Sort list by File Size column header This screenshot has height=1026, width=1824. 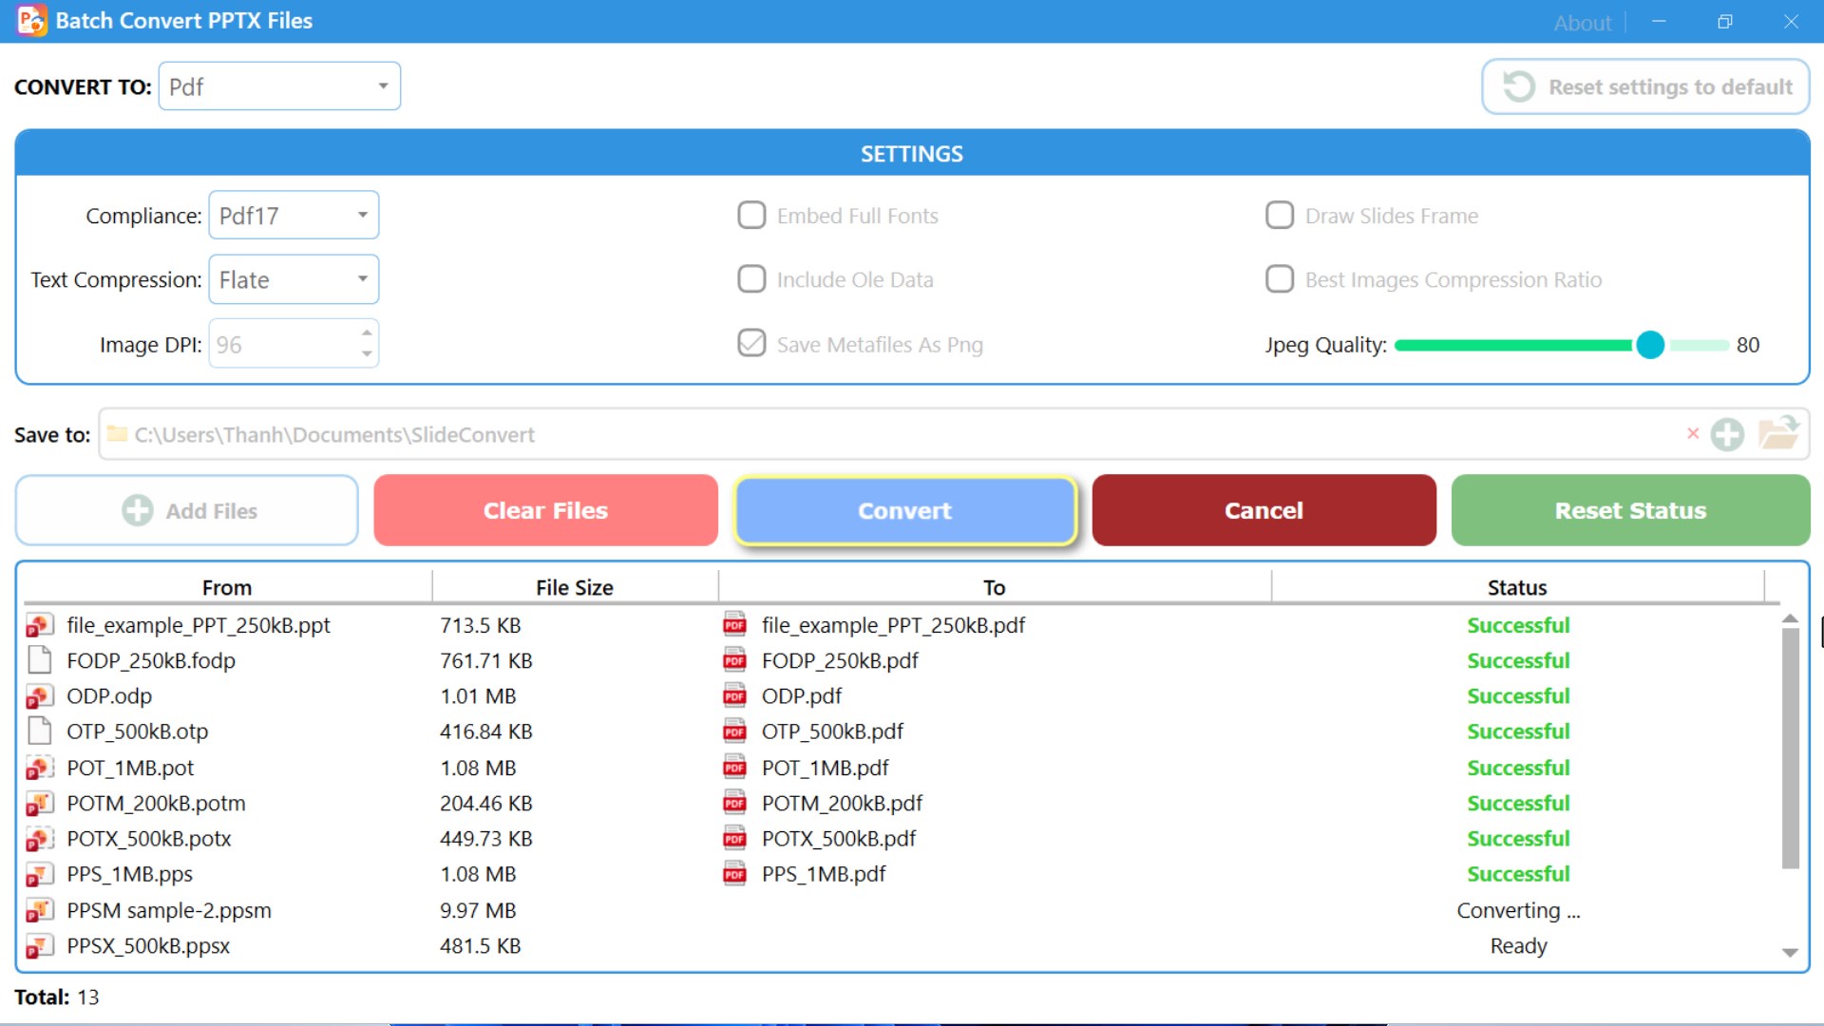pos(574,587)
